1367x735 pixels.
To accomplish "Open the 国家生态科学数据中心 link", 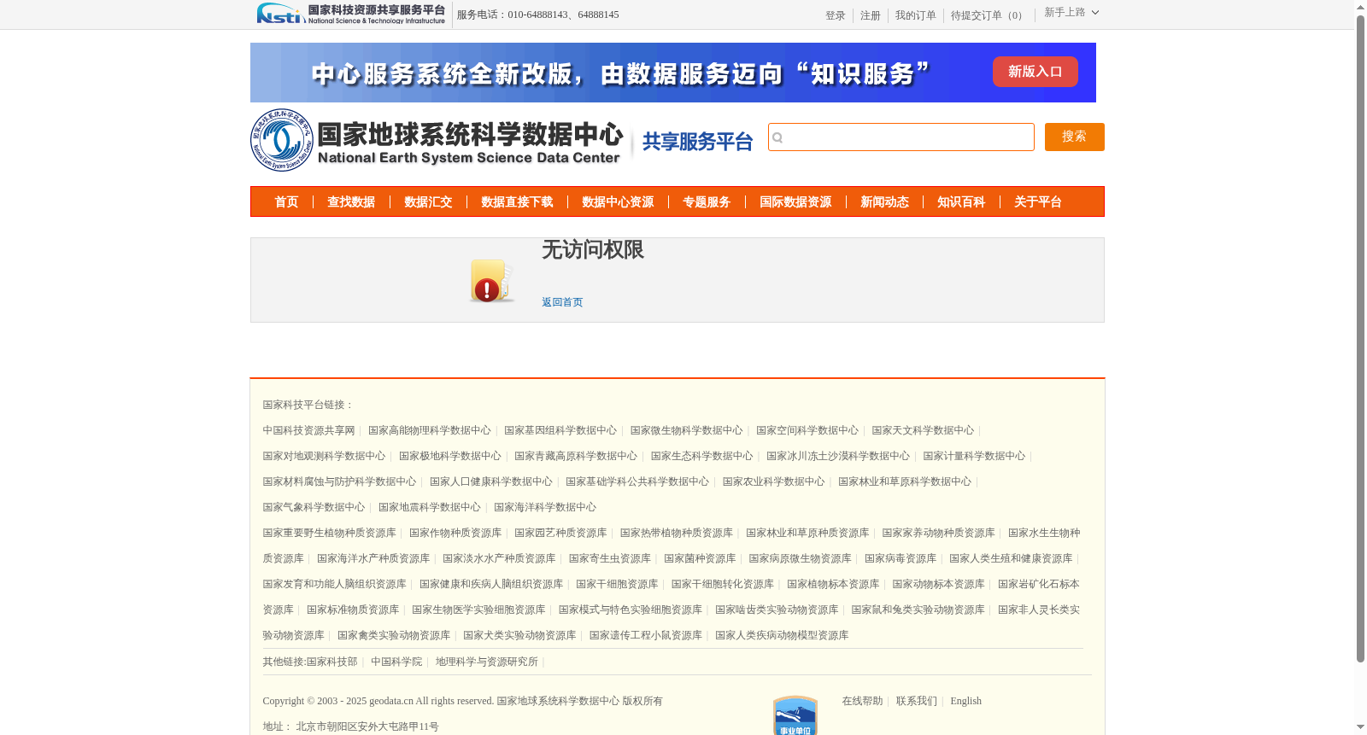I will 702,457.
